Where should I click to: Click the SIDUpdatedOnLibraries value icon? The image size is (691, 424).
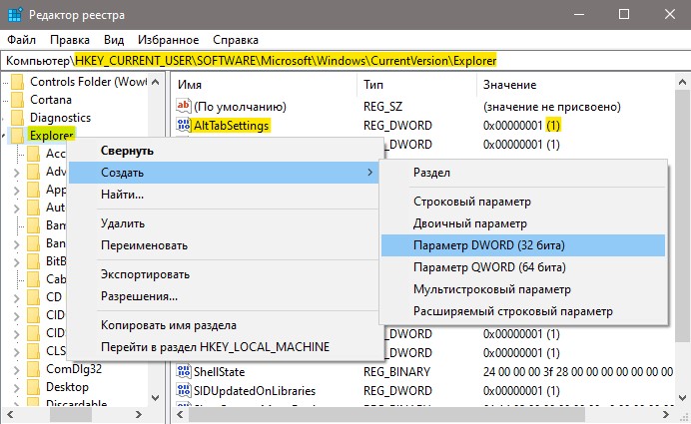pos(184,390)
